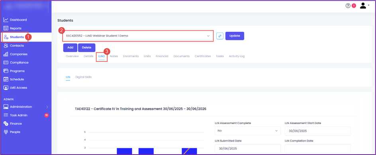Open LMS Access from the sidebar
This screenshot has height=155, width=376.
pos(18,88)
